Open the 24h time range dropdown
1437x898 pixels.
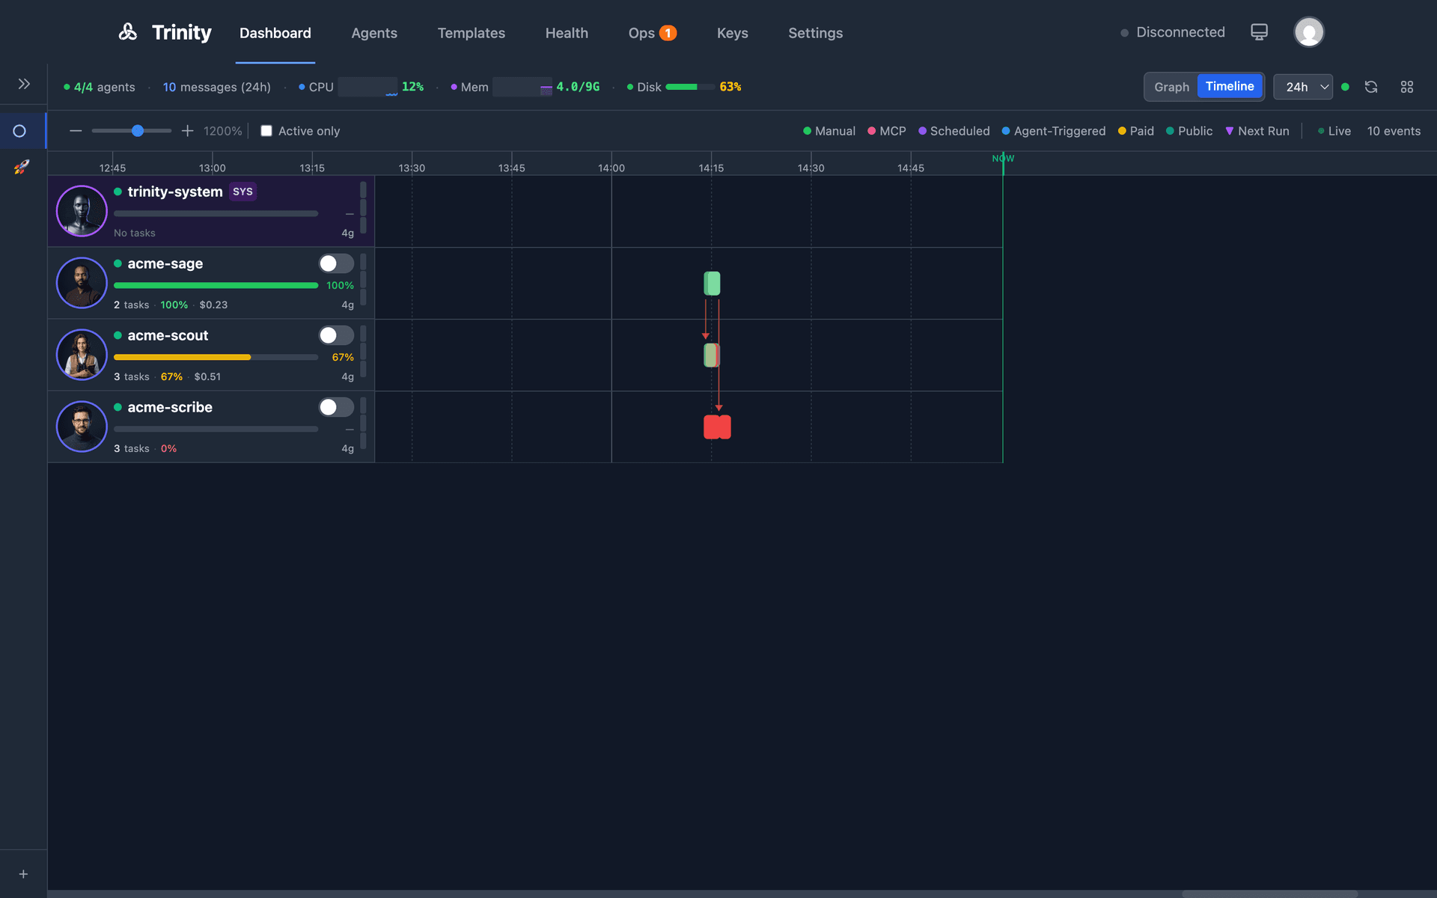tap(1302, 87)
